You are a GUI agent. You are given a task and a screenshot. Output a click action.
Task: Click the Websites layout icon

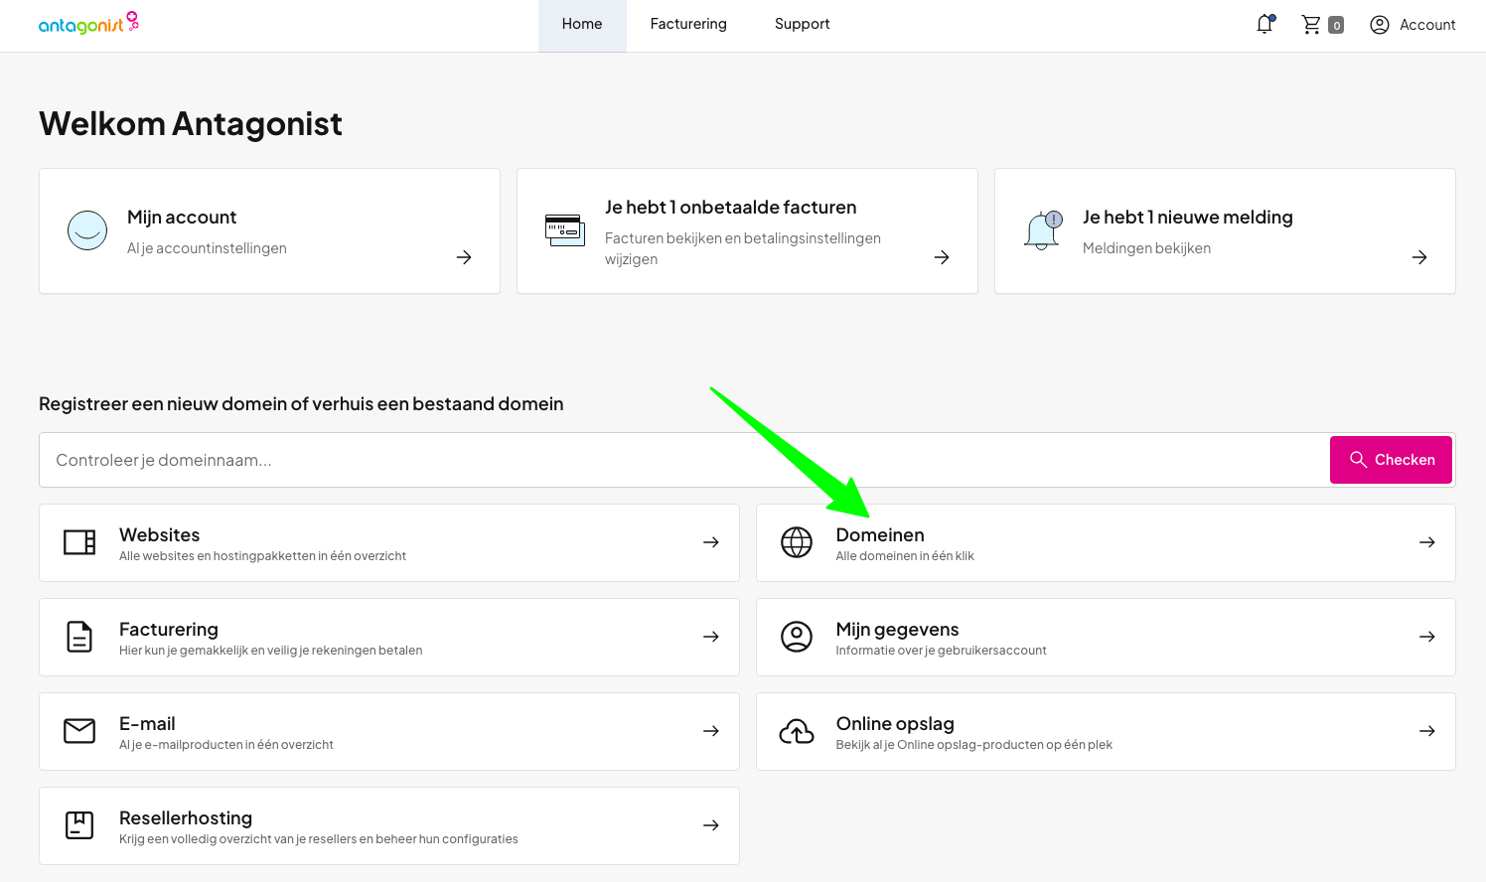point(79,542)
